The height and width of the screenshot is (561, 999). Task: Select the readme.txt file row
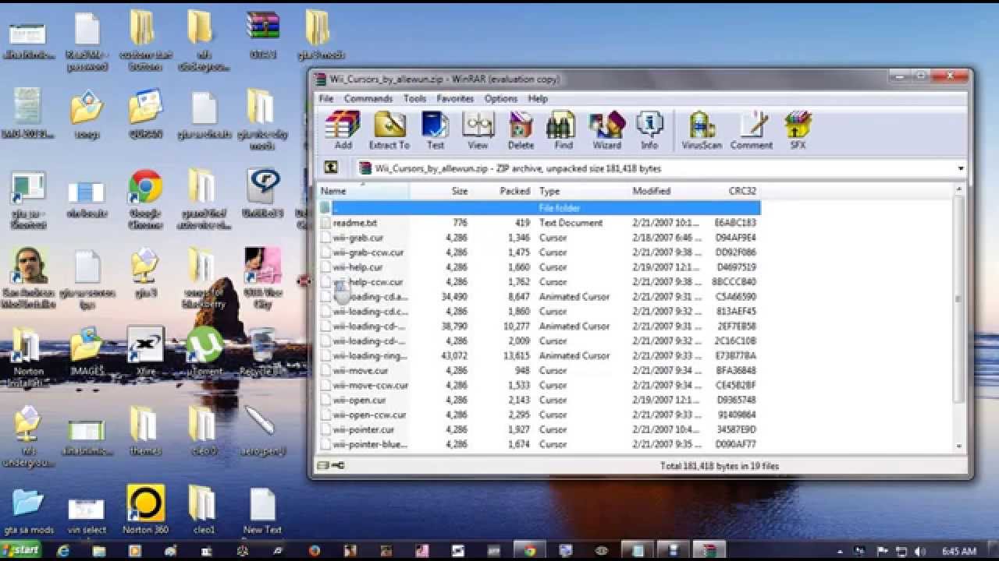point(539,223)
